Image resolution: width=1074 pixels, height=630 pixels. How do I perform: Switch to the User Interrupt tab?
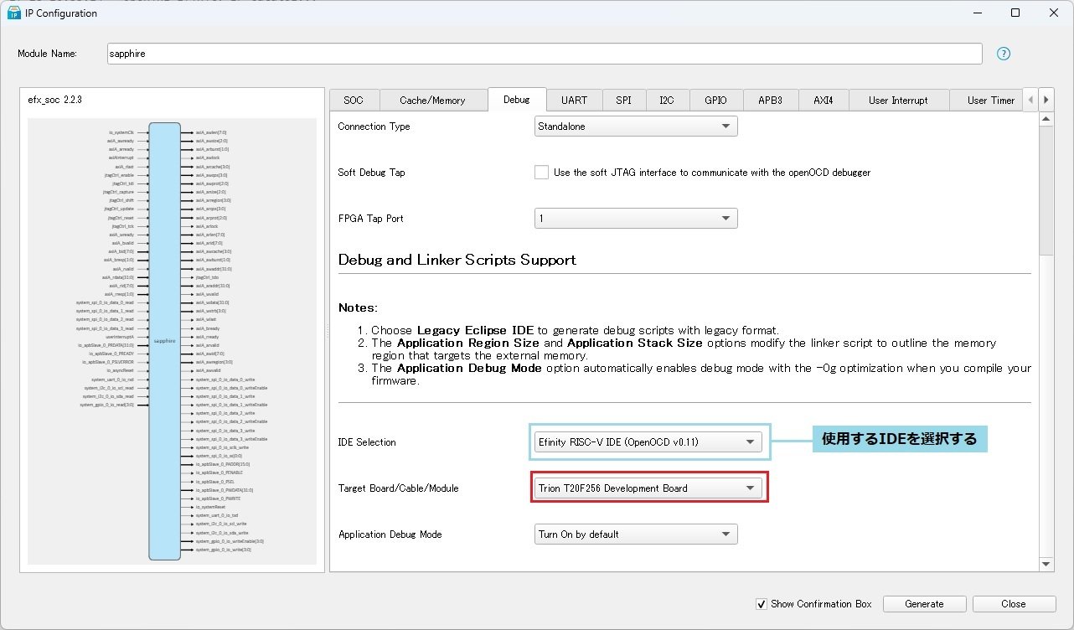click(x=898, y=101)
